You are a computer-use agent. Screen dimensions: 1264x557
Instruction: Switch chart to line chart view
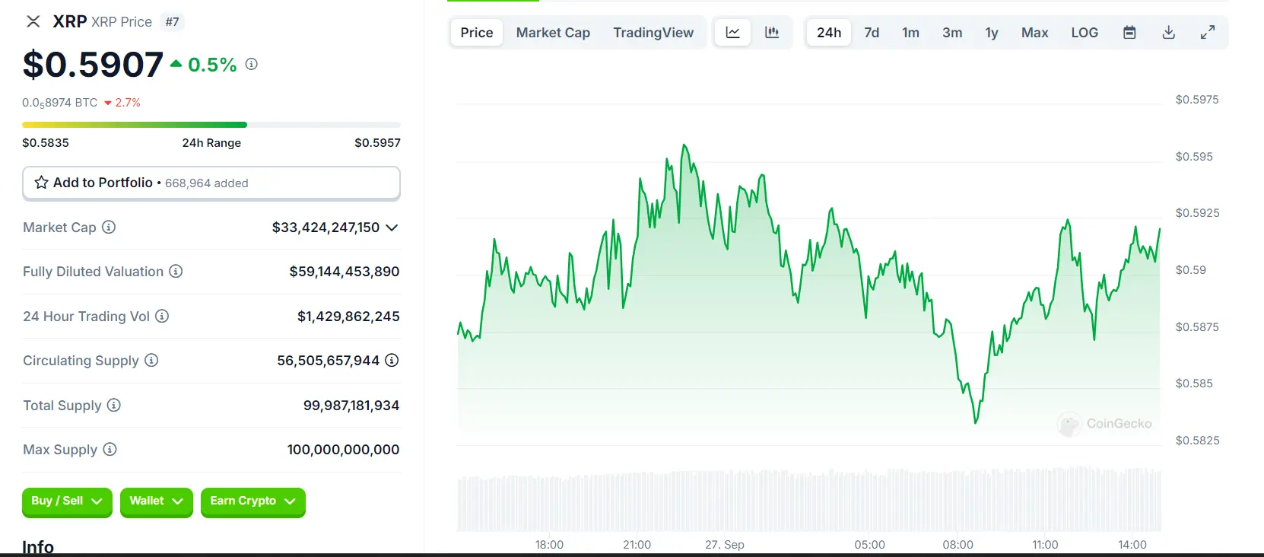pyautogui.click(x=732, y=32)
